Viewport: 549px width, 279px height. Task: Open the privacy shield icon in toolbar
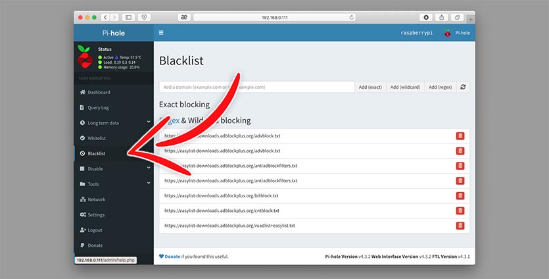[144, 17]
